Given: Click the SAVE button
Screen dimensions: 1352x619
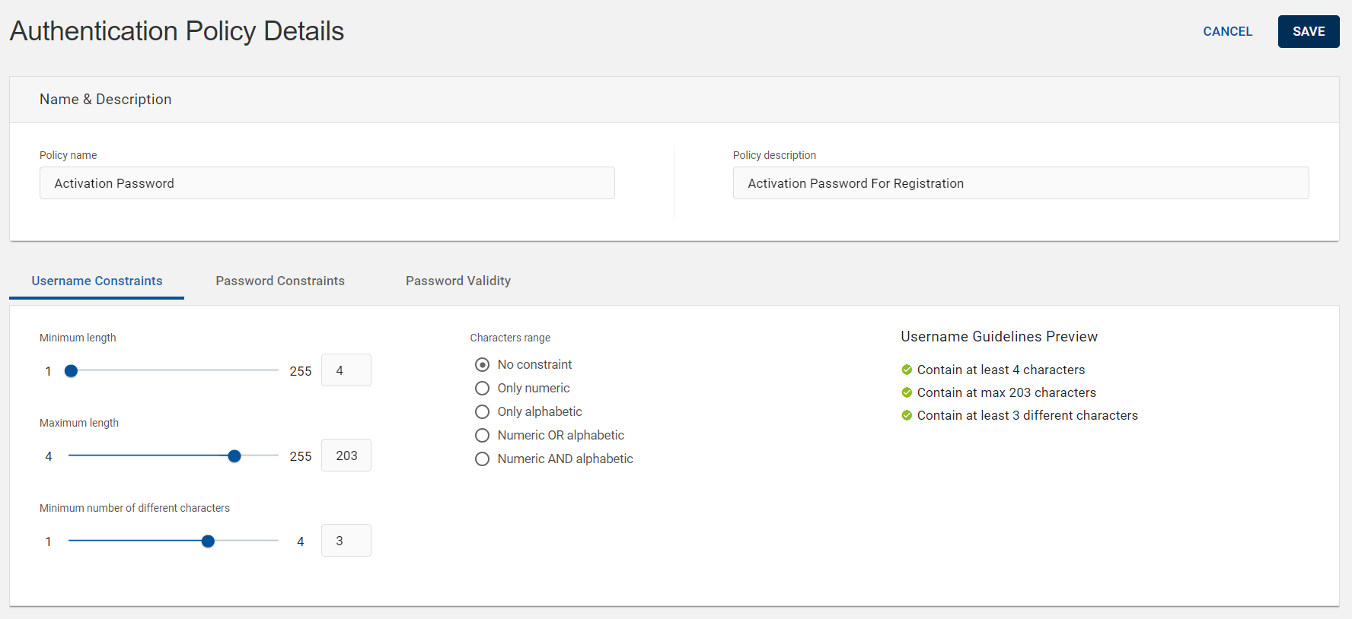Looking at the screenshot, I should 1309,31.
